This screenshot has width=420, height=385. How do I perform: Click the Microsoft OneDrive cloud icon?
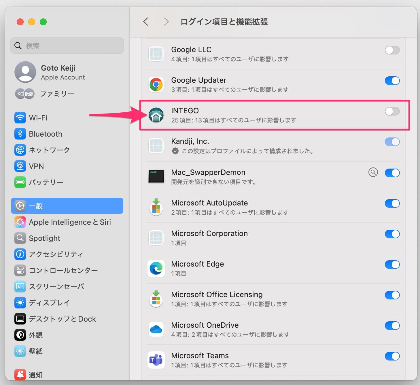tap(156, 329)
